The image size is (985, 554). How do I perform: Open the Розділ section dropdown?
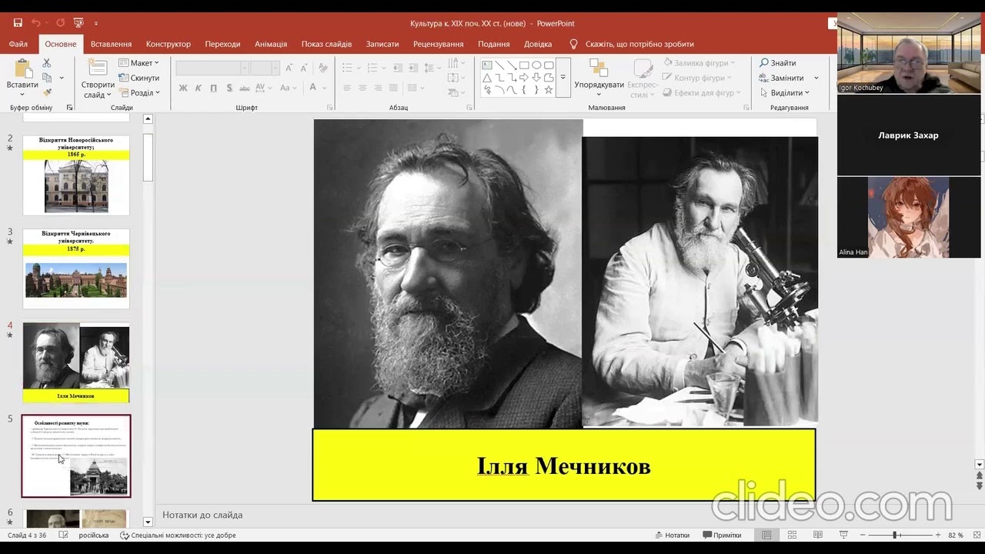(x=139, y=92)
